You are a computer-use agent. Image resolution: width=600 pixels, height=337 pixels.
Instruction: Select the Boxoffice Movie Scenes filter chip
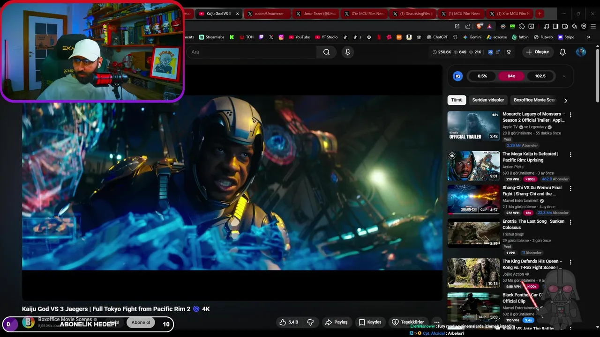click(534, 100)
